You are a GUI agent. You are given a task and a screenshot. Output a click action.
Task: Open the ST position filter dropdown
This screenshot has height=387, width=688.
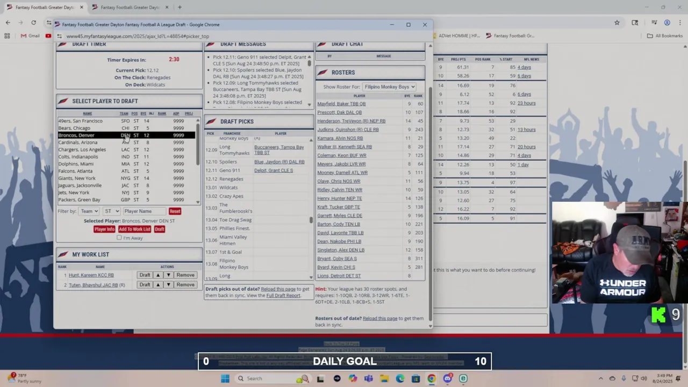[x=111, y=211]
